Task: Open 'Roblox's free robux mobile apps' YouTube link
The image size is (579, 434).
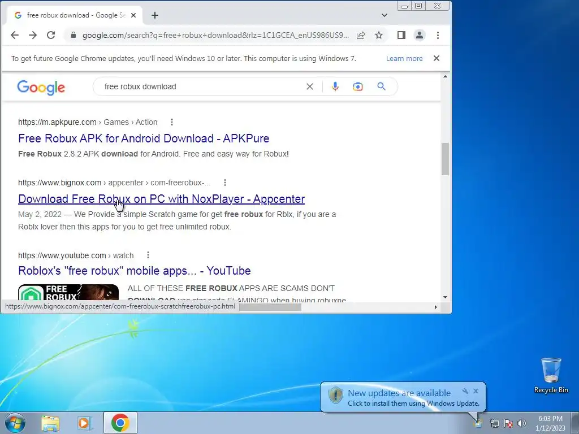Action: 135,271
